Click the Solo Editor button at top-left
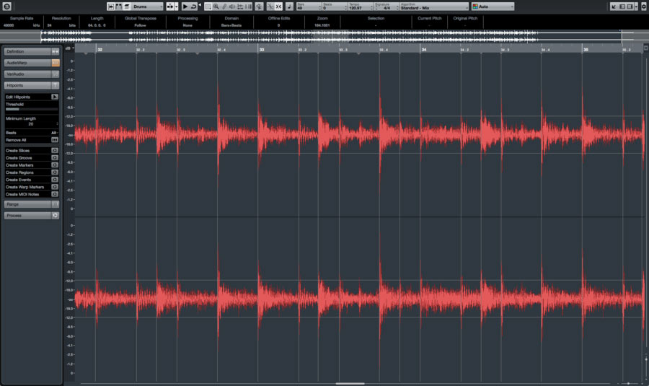Image resolution: width=649 pixels, height=386 pixels. coord(6,6)
